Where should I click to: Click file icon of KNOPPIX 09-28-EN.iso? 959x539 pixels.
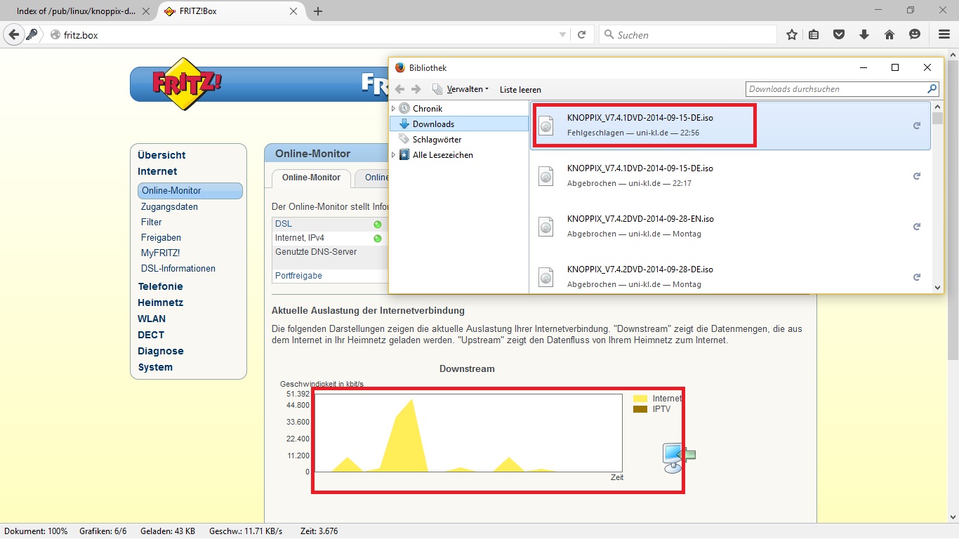point(546,227)
